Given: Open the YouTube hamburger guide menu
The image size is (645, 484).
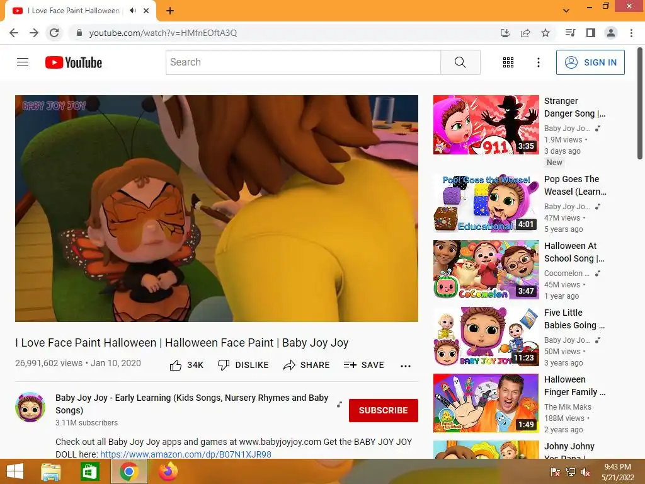Looking at the screenshot, I should click(x=23, y=62).
